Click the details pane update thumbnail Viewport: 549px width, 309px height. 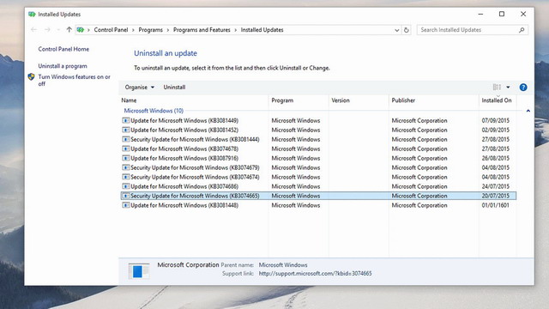(138, 271)
